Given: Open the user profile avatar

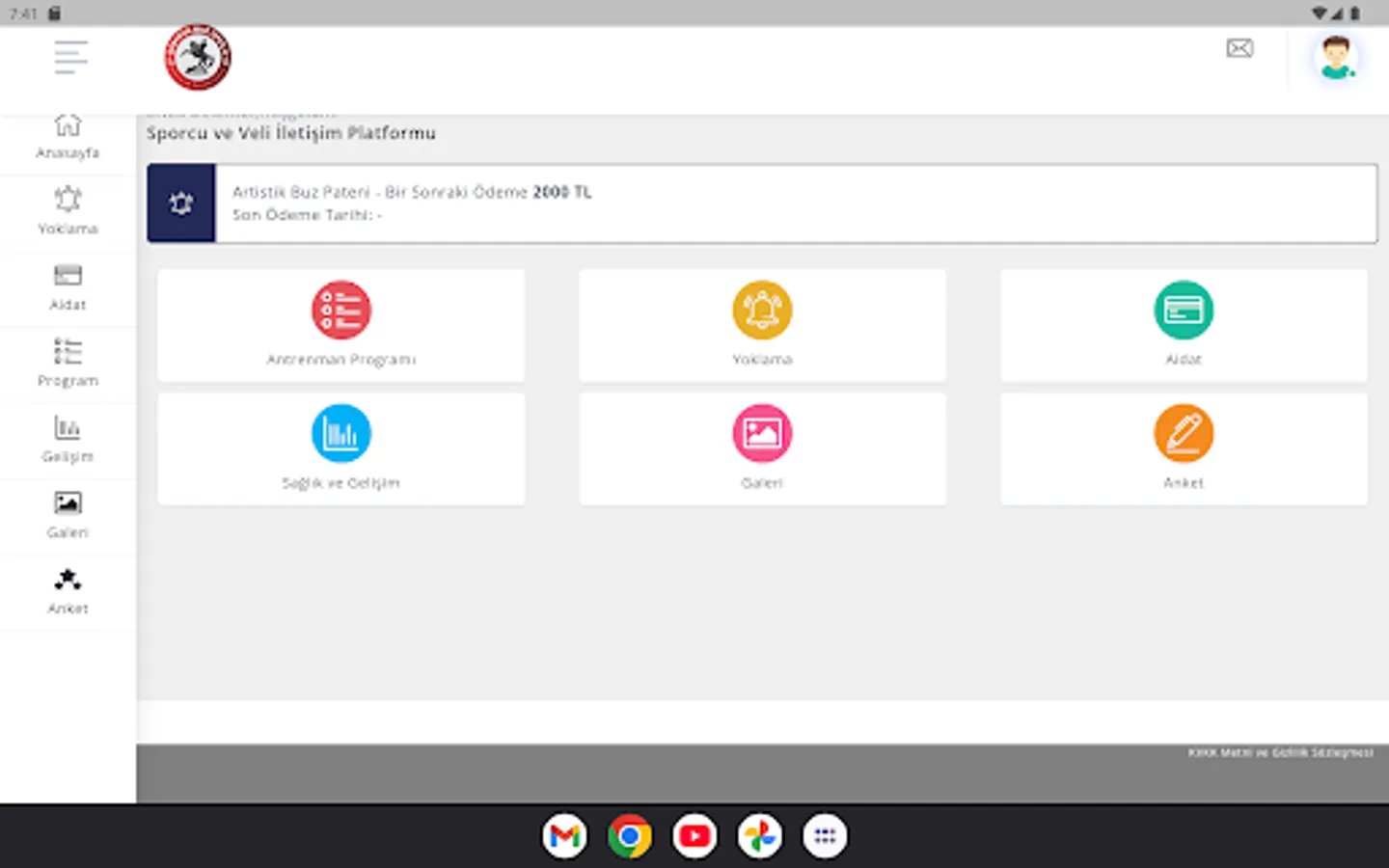Looking at the screenshot, I should click(x=1335, y=58).
